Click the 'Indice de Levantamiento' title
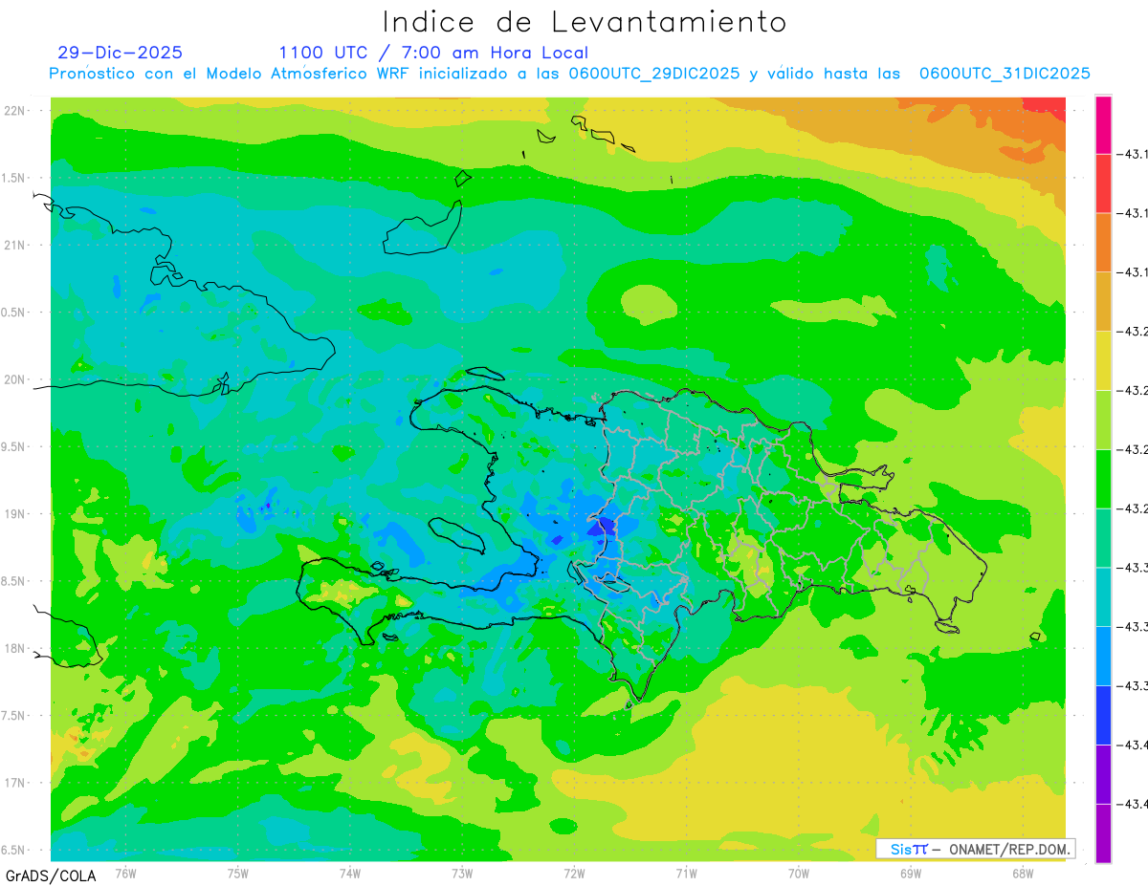 (584, 22)
